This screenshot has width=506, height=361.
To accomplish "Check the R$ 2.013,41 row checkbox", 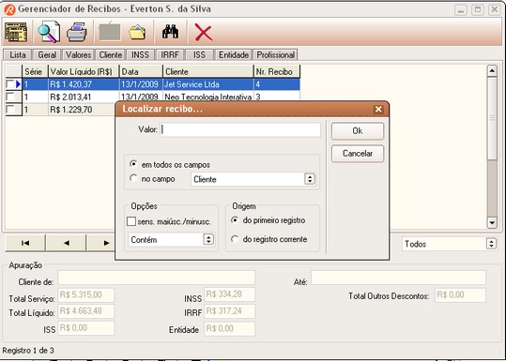I will click(10, 97).
